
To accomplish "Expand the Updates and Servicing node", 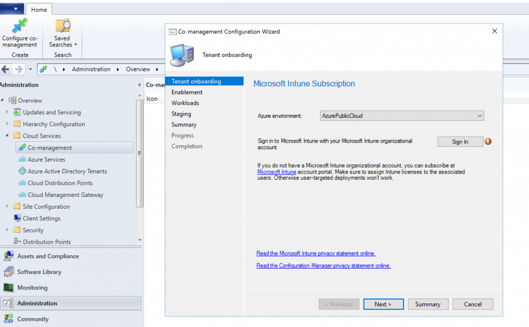I will click(7, 112).
